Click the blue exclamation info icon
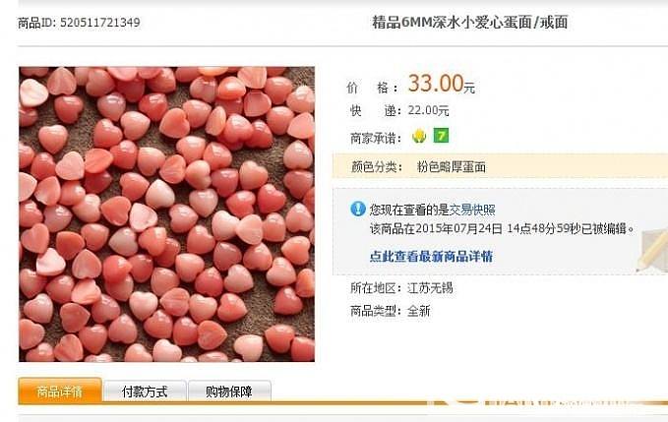668x422 pixels. coord(358,209)
